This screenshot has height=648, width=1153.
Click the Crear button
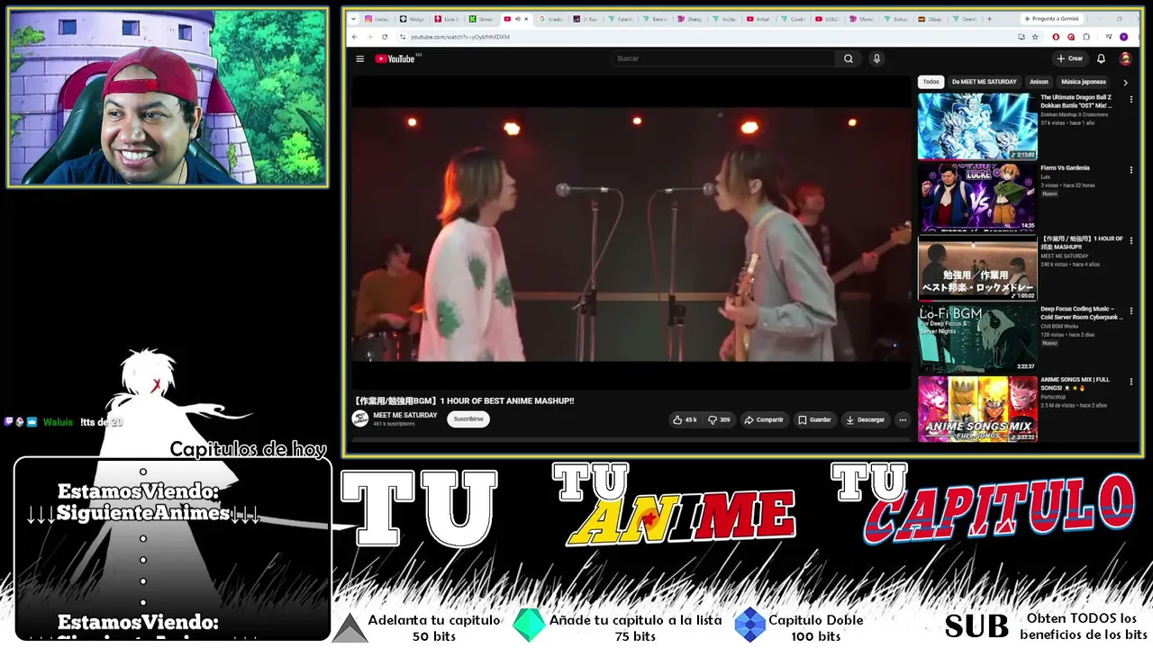pos(1070,58)
